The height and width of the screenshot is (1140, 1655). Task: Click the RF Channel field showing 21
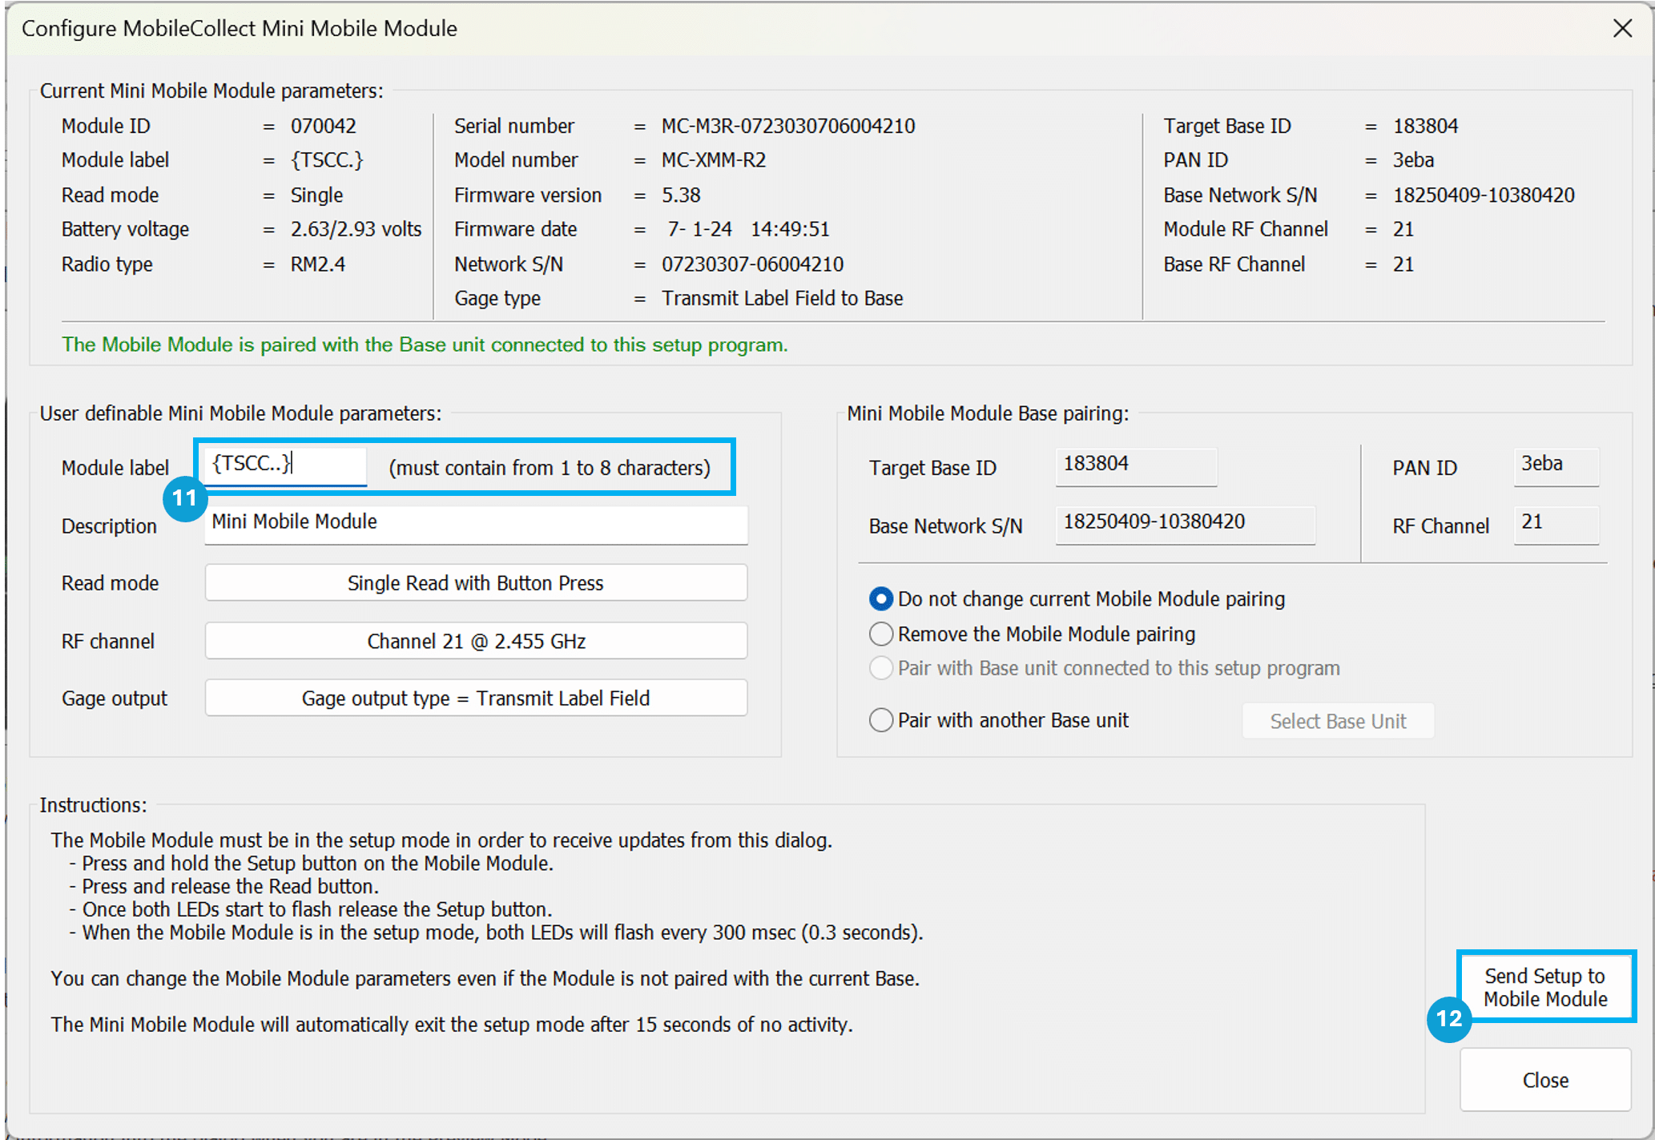1555,523
